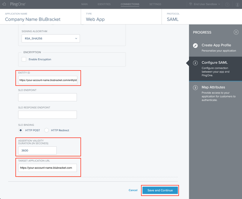This screenshot has height=199, width=242.
Task: Click the PingOne home arrow icon
Action: pos(4,4)
